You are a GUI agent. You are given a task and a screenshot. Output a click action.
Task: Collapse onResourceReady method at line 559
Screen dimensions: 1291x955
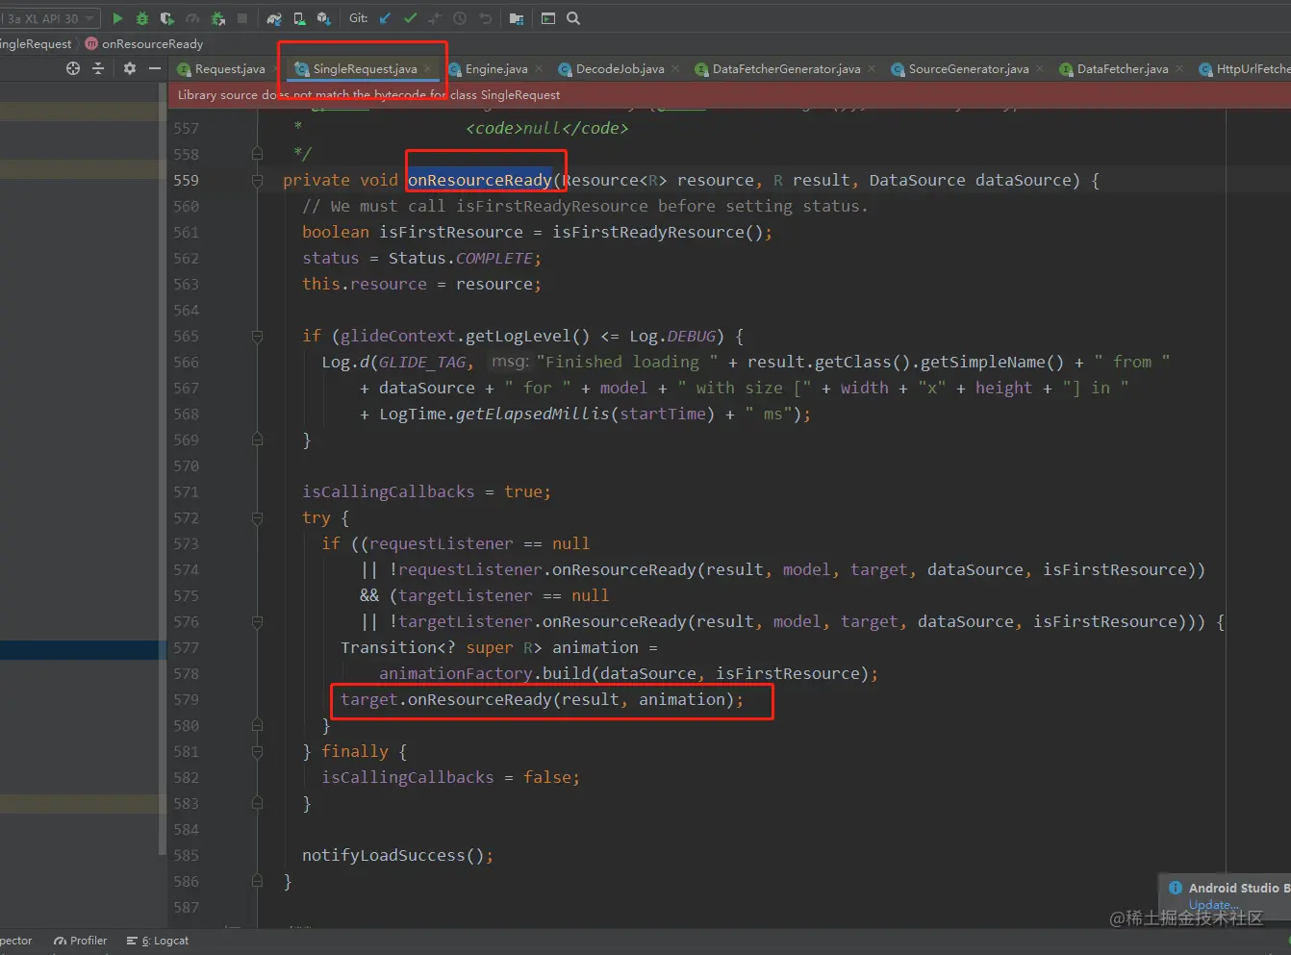[257, 180]
